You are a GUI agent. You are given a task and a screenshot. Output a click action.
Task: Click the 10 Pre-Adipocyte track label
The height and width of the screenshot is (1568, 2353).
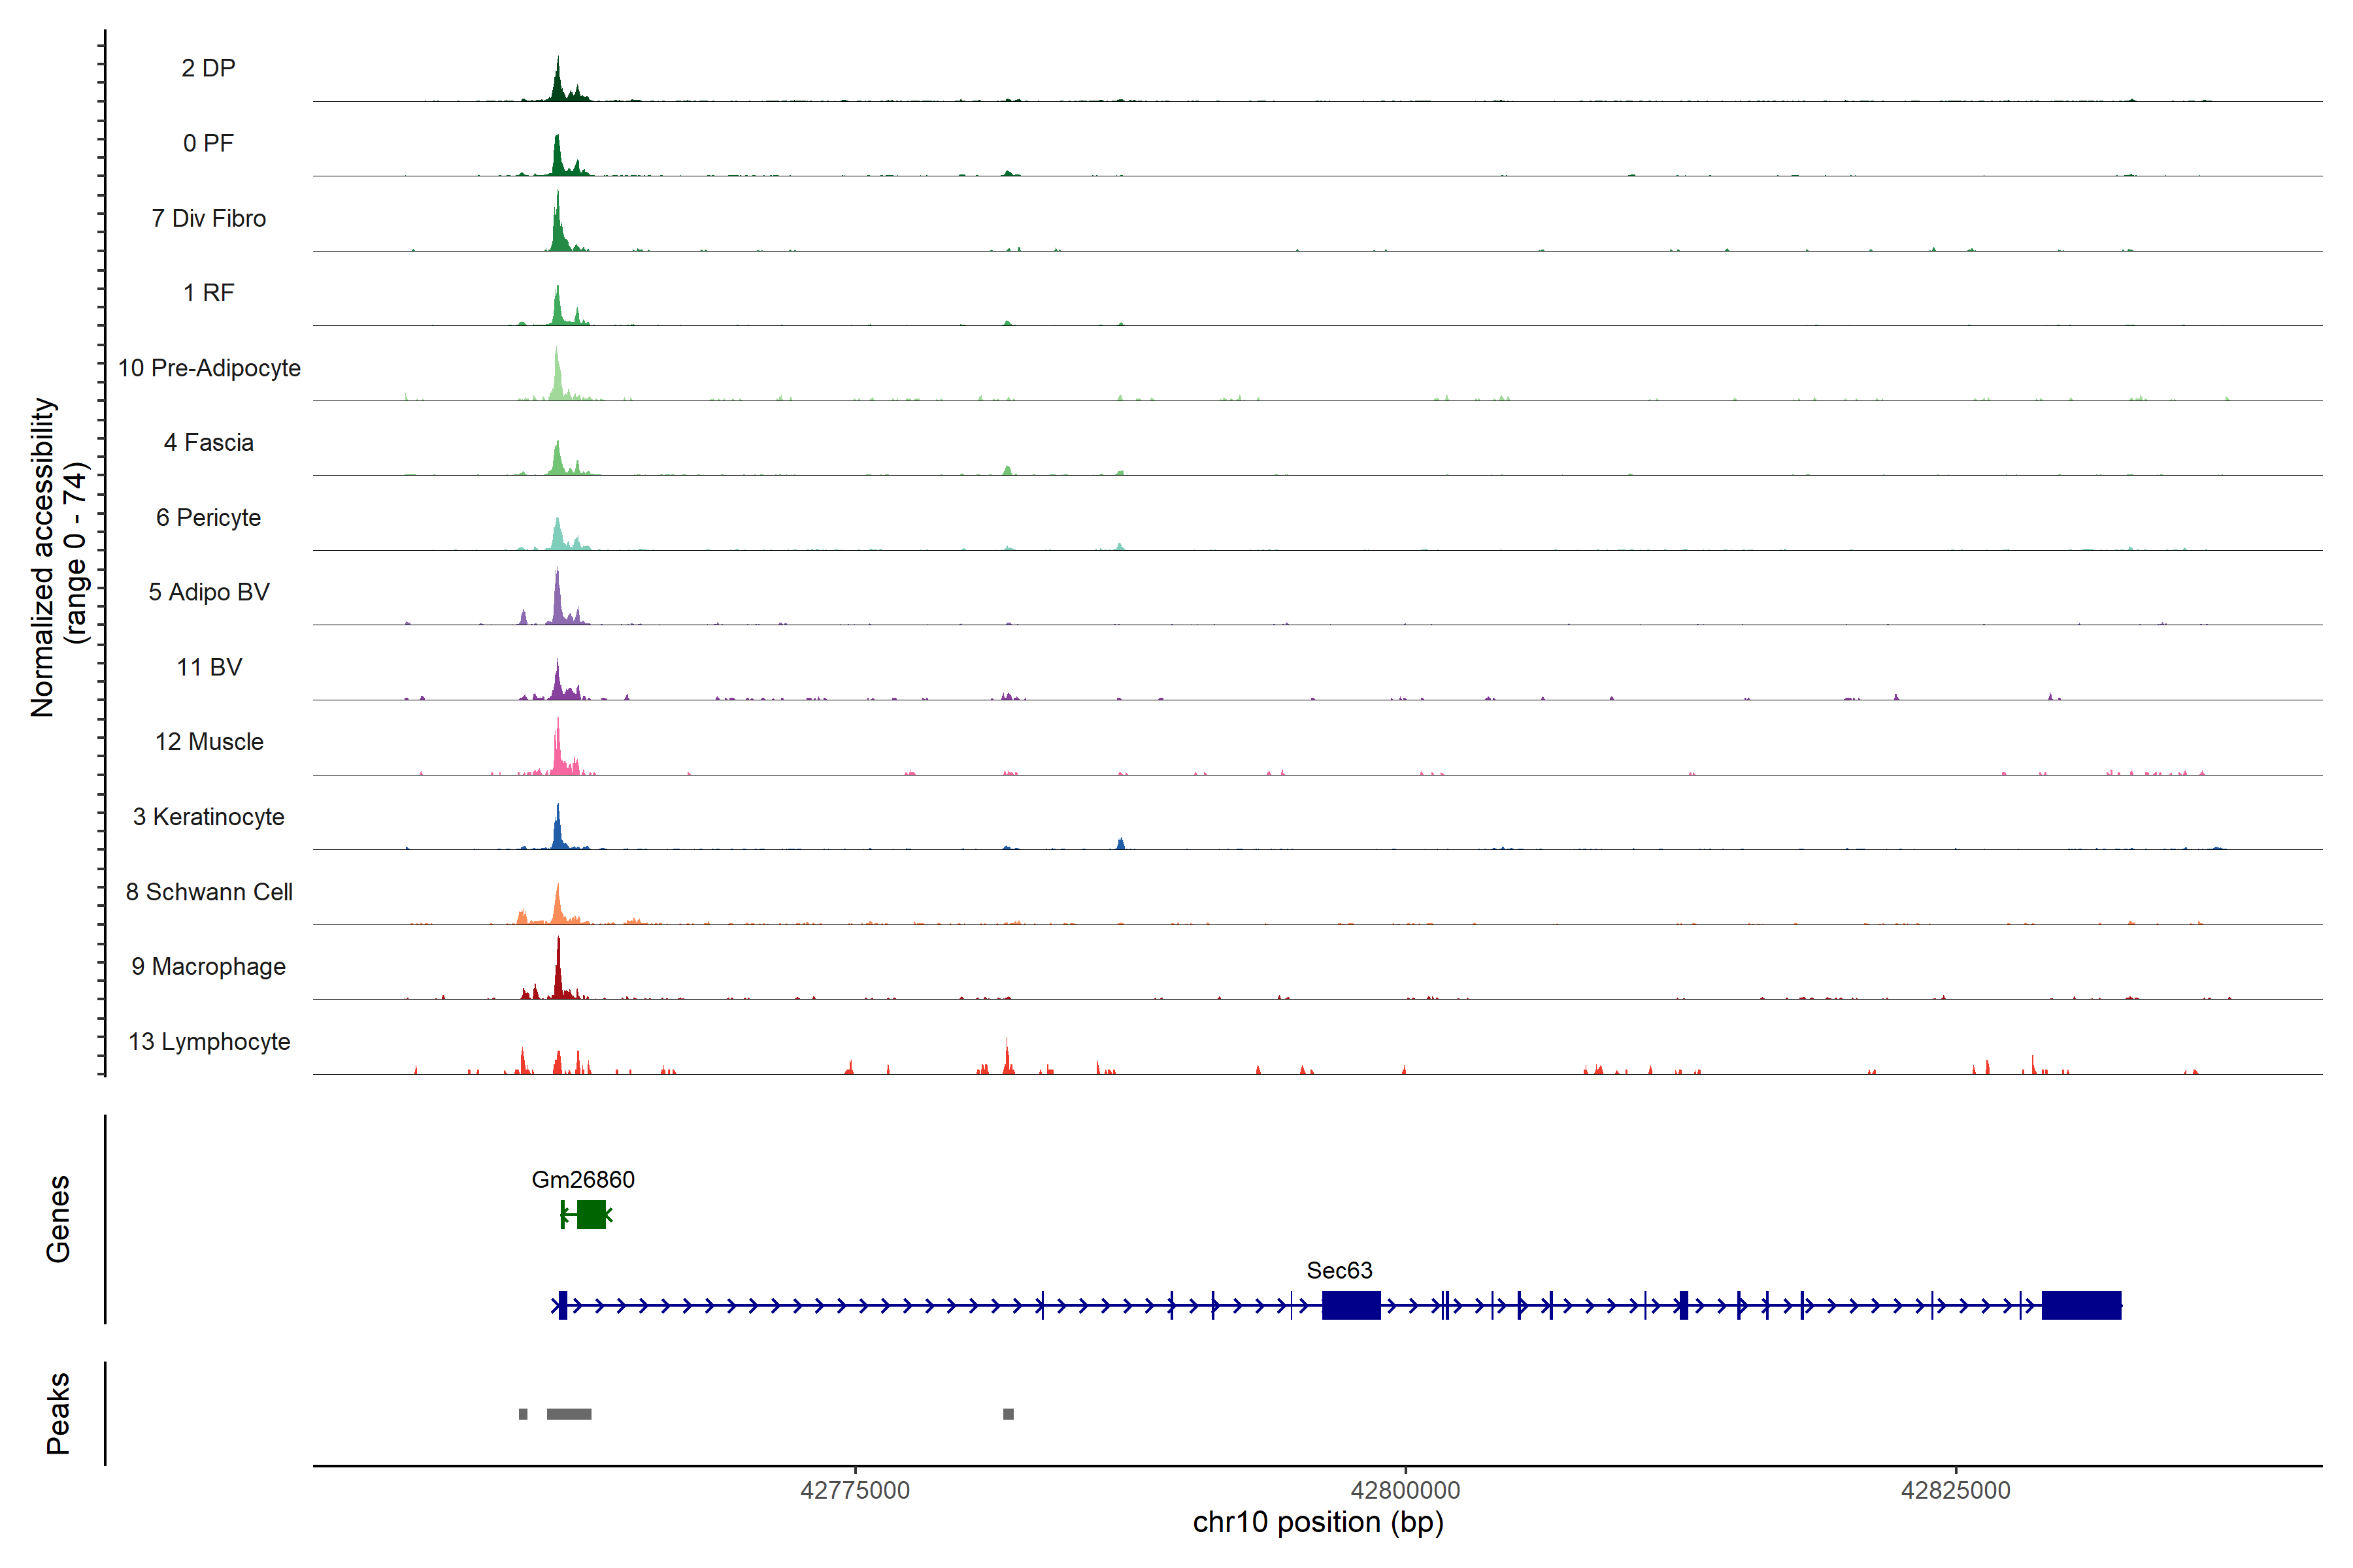pos(209,368)
